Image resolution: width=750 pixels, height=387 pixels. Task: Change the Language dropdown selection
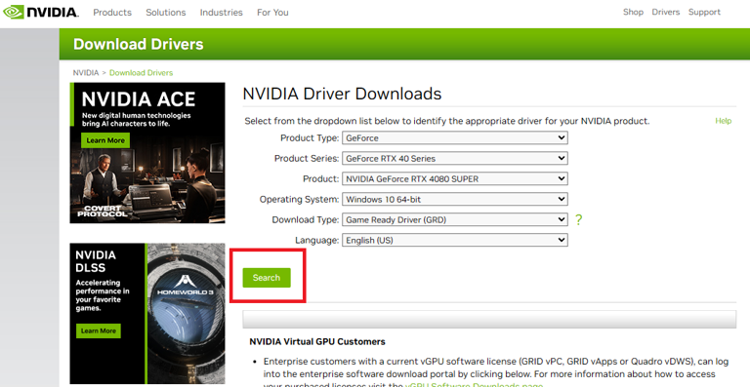point(455,240)
